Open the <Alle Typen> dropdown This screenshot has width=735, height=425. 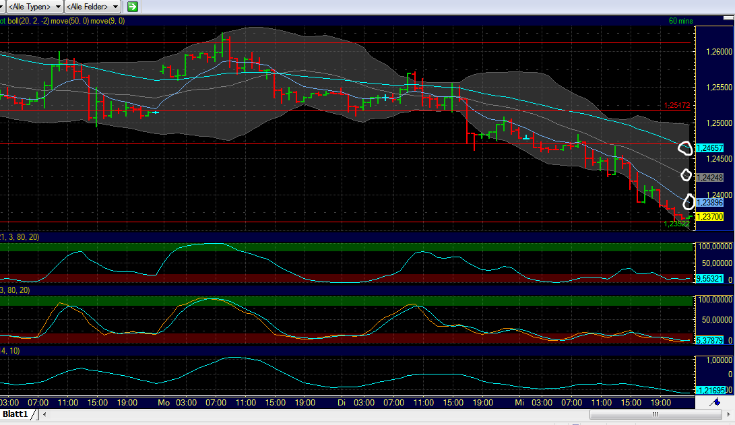32,7
